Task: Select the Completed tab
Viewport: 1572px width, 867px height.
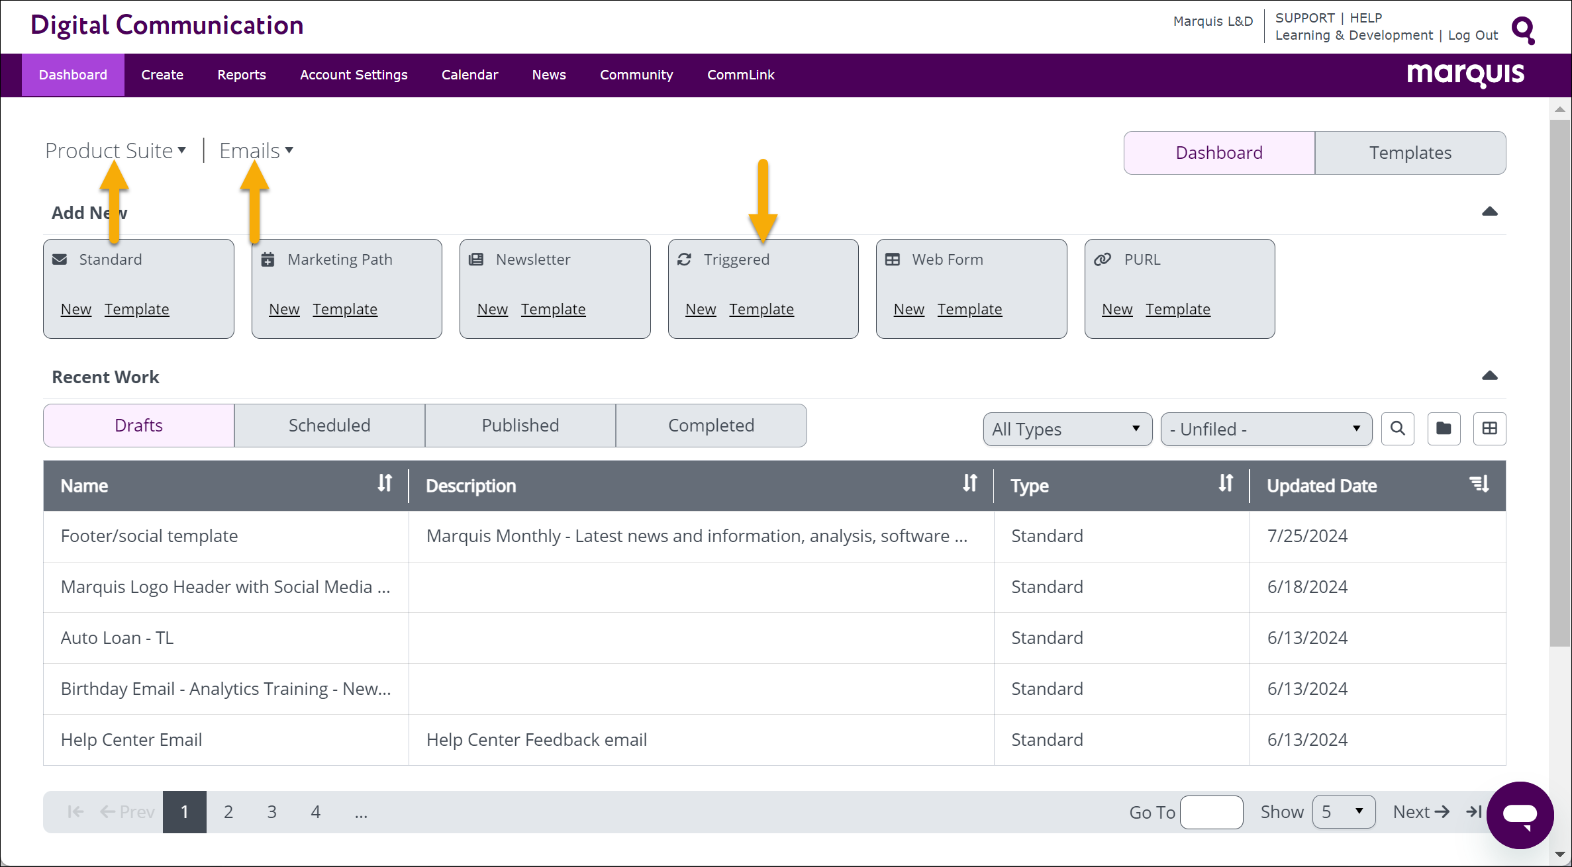Action: click(x=711, y=426)
